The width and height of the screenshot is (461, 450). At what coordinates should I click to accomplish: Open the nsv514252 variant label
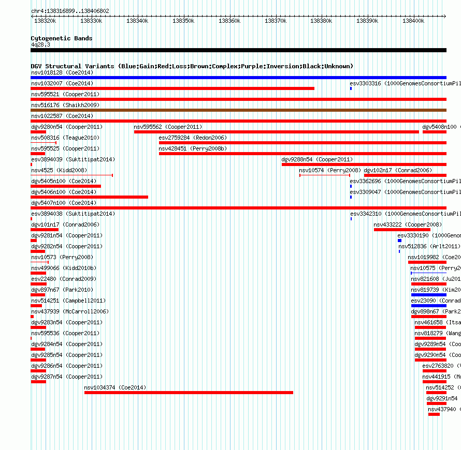tap(443, 387)
